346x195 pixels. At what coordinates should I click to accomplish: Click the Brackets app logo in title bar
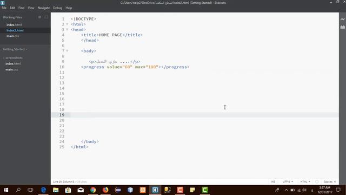point(2,3)
